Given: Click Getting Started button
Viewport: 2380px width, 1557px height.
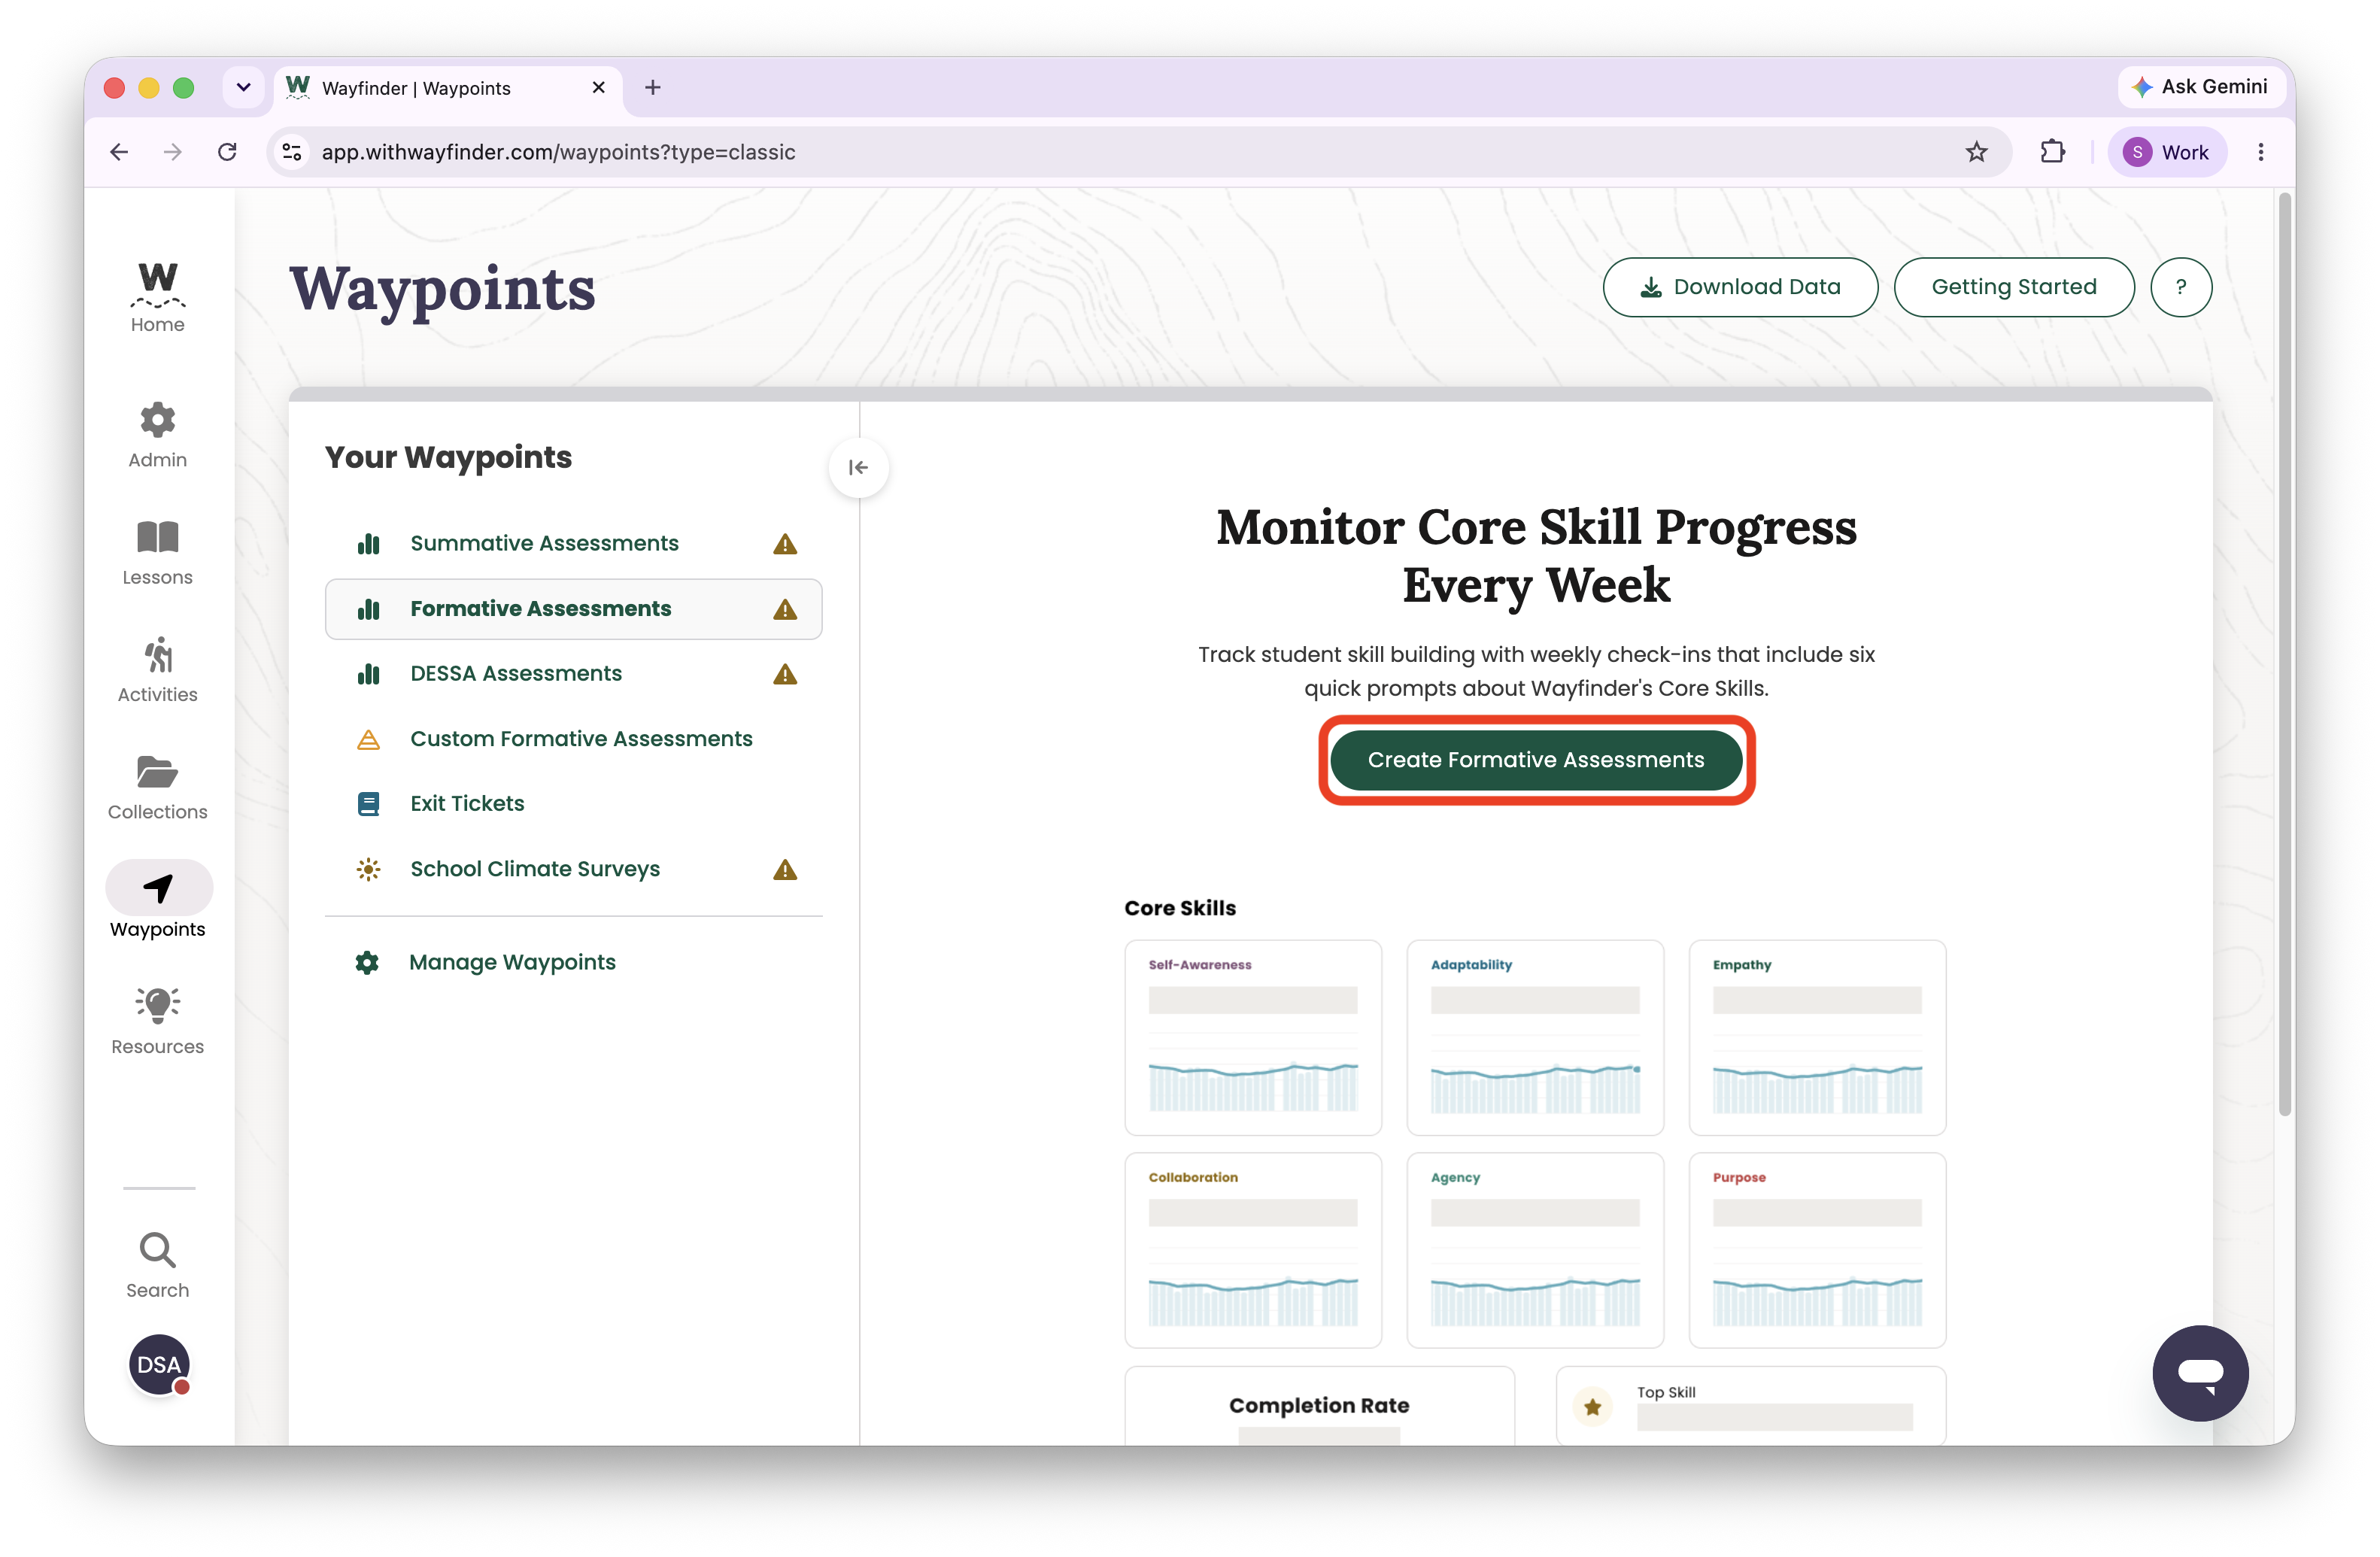Looking at the screenshot, I should [x=2014, y=287].
